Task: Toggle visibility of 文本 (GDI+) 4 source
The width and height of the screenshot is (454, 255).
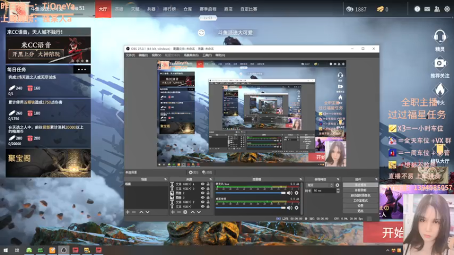Action: [x=203, y=184]
